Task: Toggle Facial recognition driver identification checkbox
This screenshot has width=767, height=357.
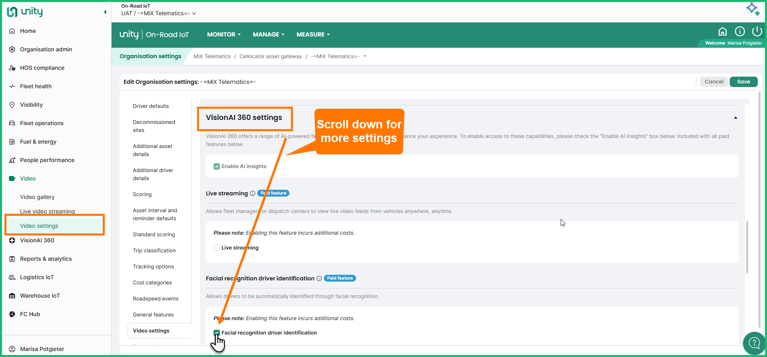Action: (x=217, y=333)
